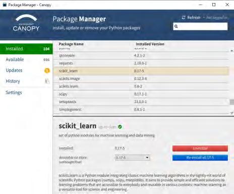Show the History tab
Screen dimensions: 234x194
[x=26, y=81]
